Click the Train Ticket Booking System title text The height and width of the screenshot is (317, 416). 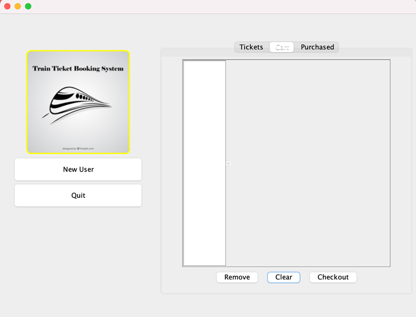[x=78, y=68]
